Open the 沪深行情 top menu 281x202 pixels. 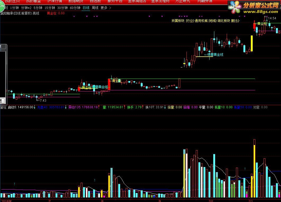pyautogui.click(x=55, y=1)
